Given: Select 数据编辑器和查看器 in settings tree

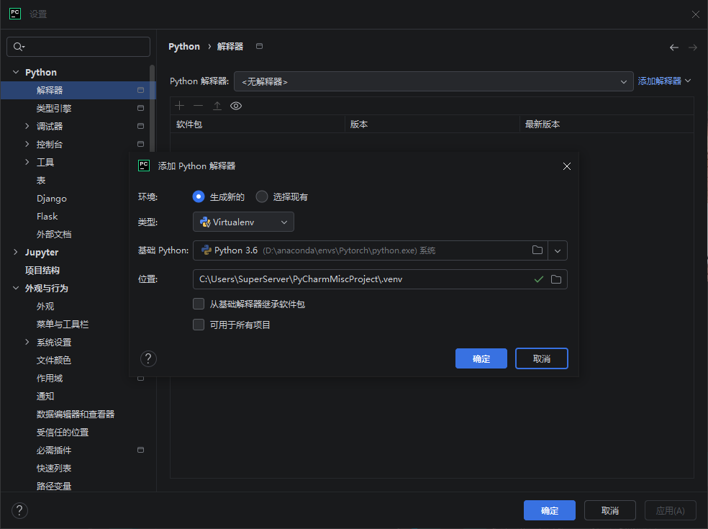Looking at the screenshot, I should point(76,415).
